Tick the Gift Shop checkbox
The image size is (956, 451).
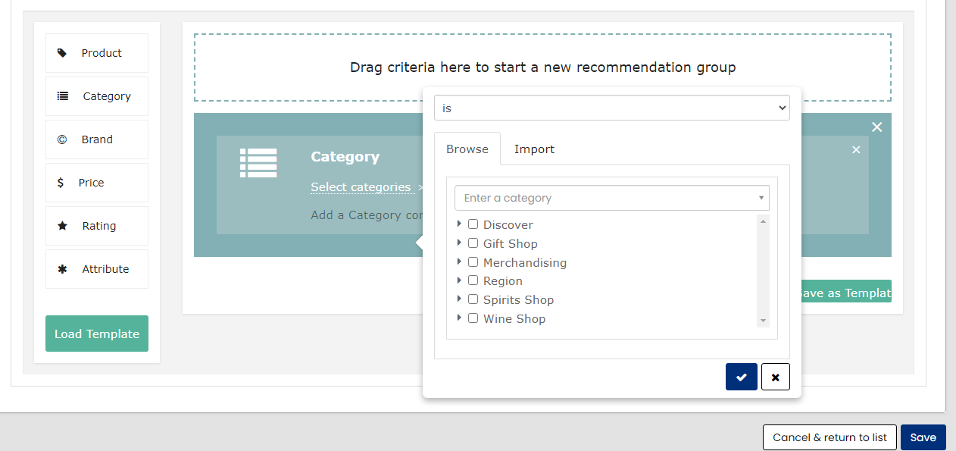(x=473, y=243)
